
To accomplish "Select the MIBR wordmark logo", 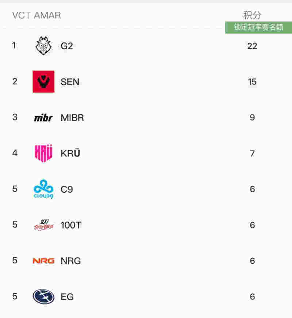I will point(43,118).
